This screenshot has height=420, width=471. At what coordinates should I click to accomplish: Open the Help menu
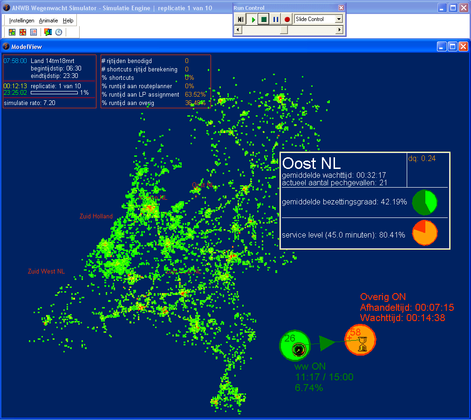coord(68,21)
